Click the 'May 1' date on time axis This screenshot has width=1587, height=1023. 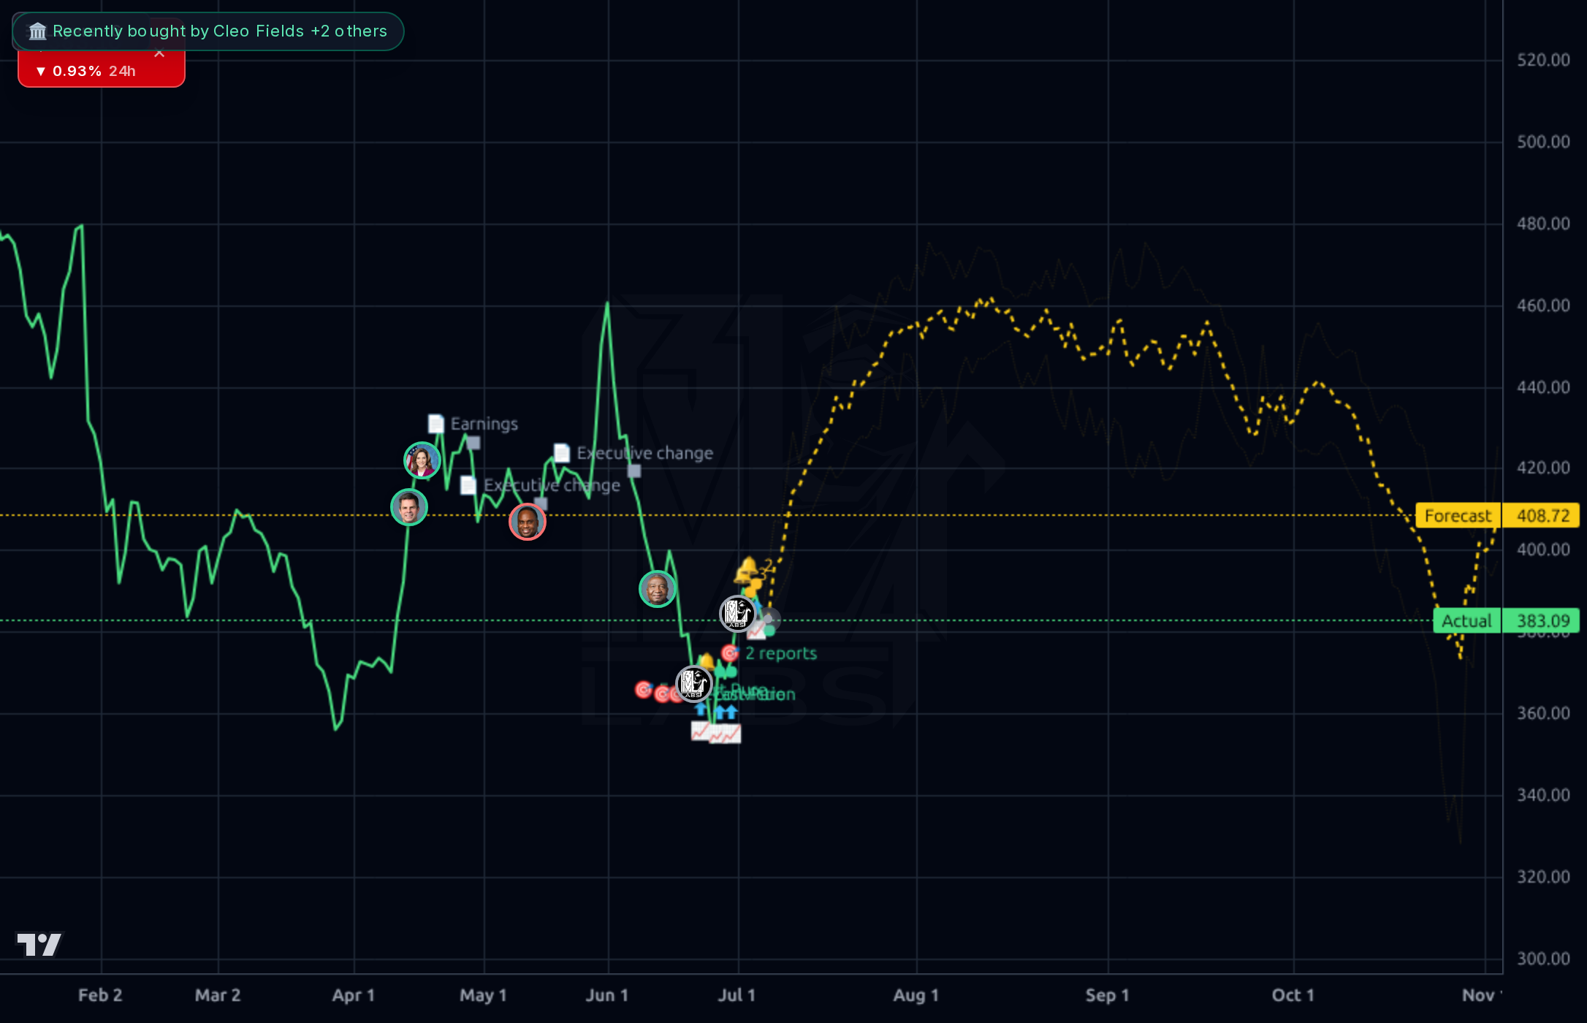pos(483,995)
